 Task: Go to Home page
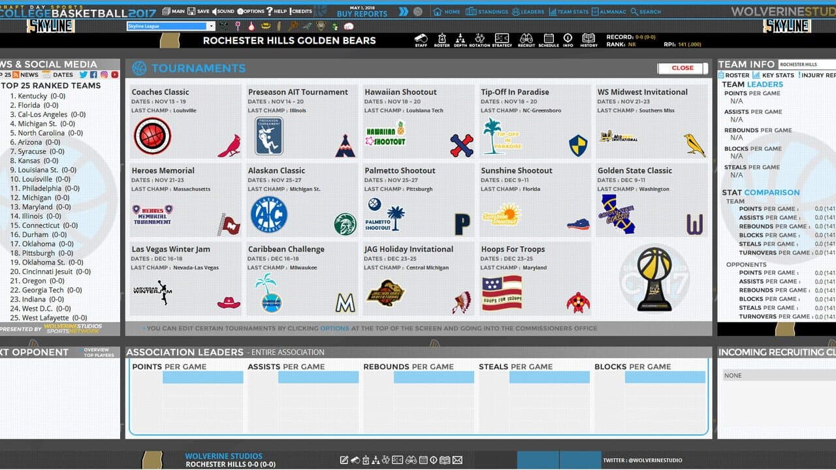[447, 12]
